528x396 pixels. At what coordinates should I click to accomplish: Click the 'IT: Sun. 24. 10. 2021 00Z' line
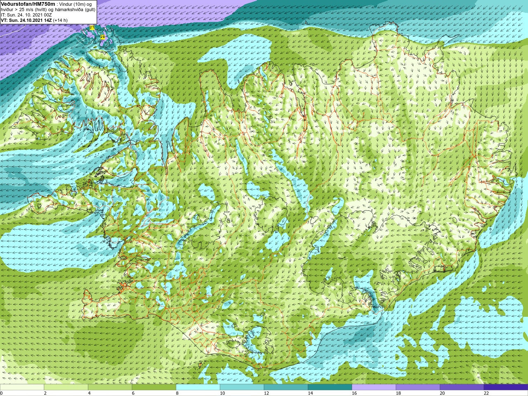26,15
